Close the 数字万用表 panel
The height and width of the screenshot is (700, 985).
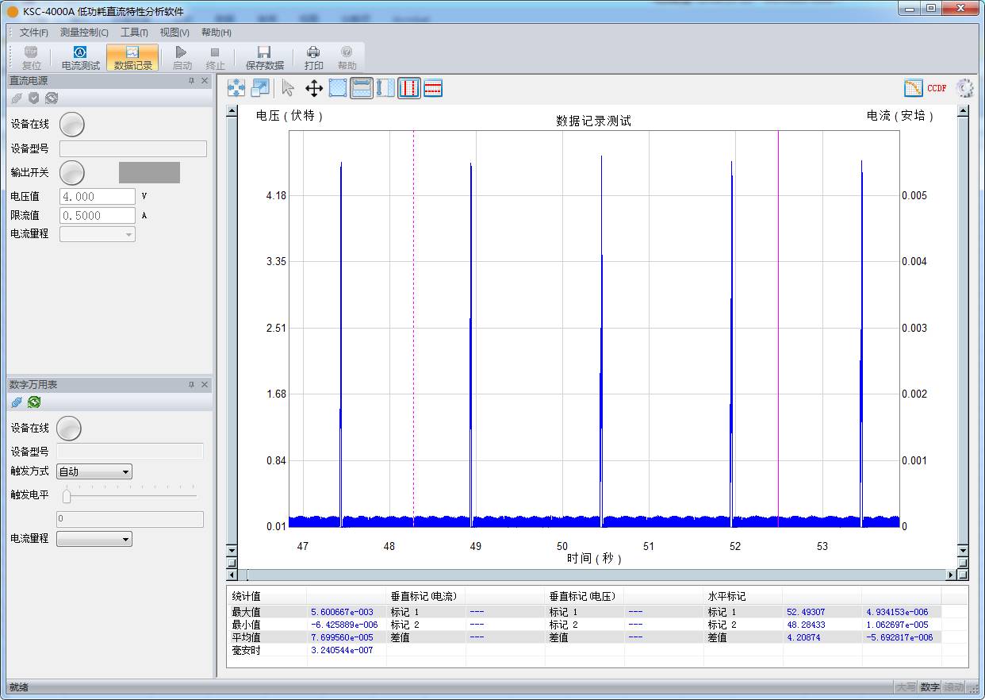pos(205,385)
